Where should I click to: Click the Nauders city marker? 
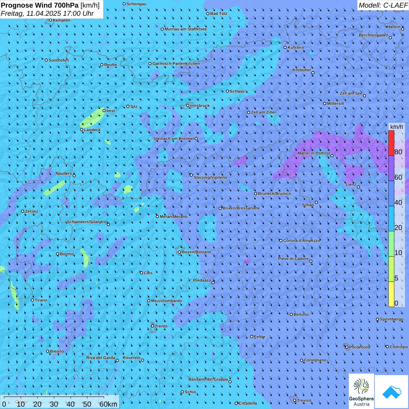coord(74,176)
